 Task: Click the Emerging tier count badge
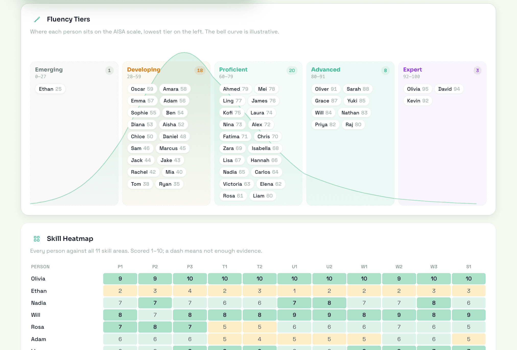[109, 71]
